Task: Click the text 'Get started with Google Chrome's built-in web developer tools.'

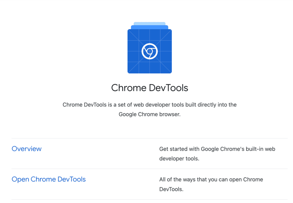Action: coord(217,154)
